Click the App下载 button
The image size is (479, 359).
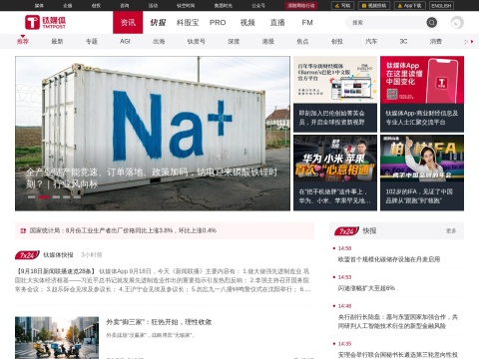coord(409,6)
